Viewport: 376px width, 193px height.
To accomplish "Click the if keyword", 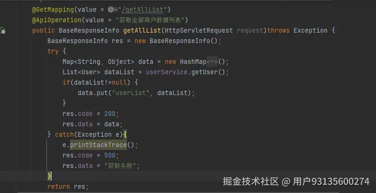I will (66, 83).
